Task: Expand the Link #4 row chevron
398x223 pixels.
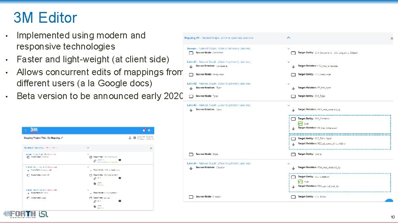Action: click(289, 164)
